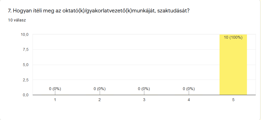Select the '10 (100%)' bar label
261x120 pixels.
pyautogui.click(x=233, y=38)
